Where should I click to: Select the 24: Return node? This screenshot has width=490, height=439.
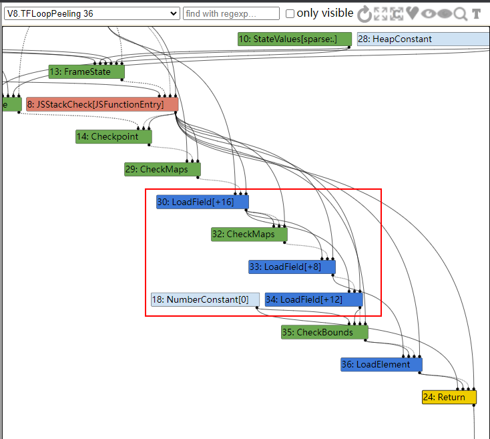(x=449, y=398)
